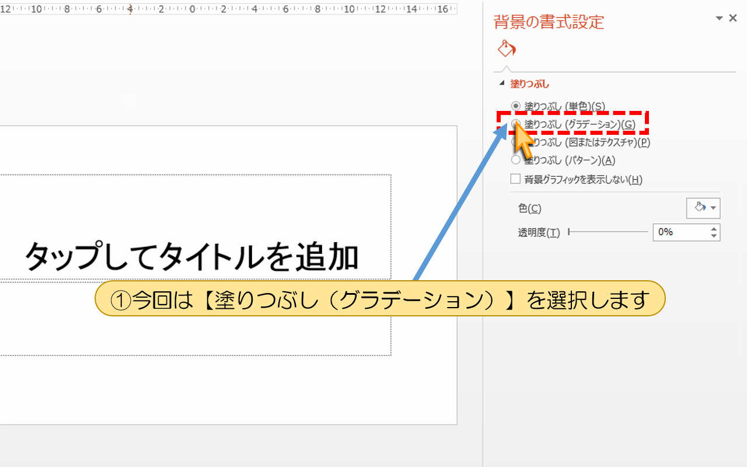Choose the 図またはテクスチャ fill radio option
Screen dimensions: 747x467
pos(515,142)
